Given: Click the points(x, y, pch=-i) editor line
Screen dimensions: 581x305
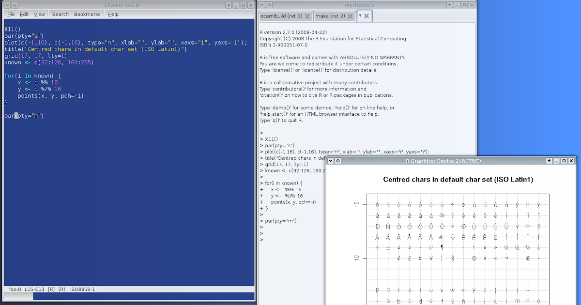Looking at the screenshot, I should tap(51, 96).
